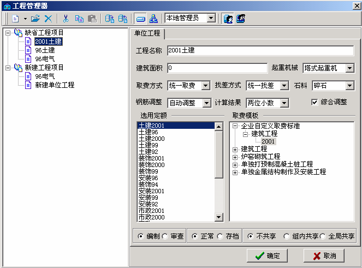This screenshot has height=268, width=362.
Task: Select 缺省工程项目 project icon
Action: coord(18,33)
